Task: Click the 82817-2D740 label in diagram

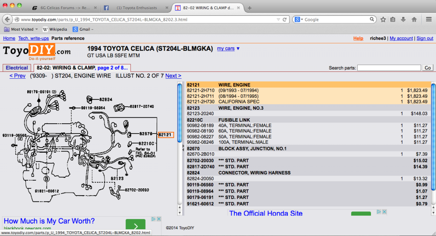Action: 141,106
